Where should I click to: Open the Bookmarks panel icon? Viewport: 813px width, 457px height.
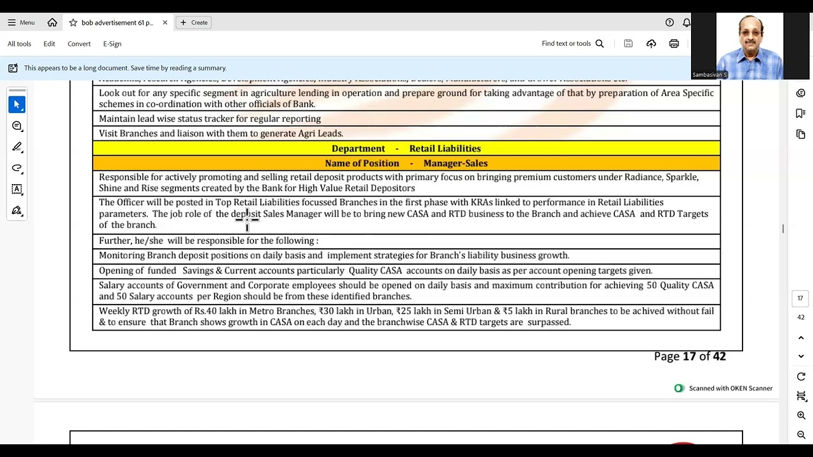801,114
